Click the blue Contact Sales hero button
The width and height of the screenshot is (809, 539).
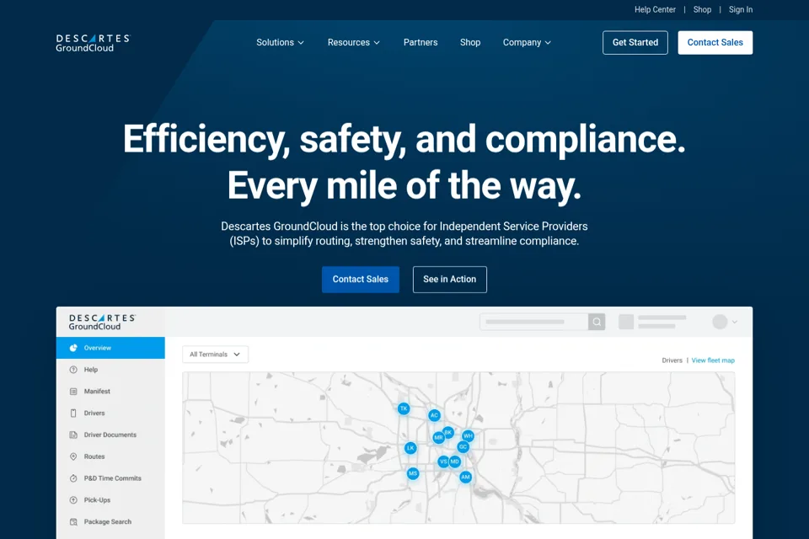(361, 280)
